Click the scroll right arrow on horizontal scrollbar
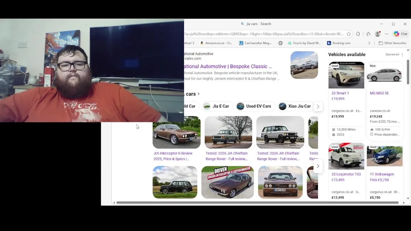411x231 pixels. pyautogui.click(x=404, y=203)
